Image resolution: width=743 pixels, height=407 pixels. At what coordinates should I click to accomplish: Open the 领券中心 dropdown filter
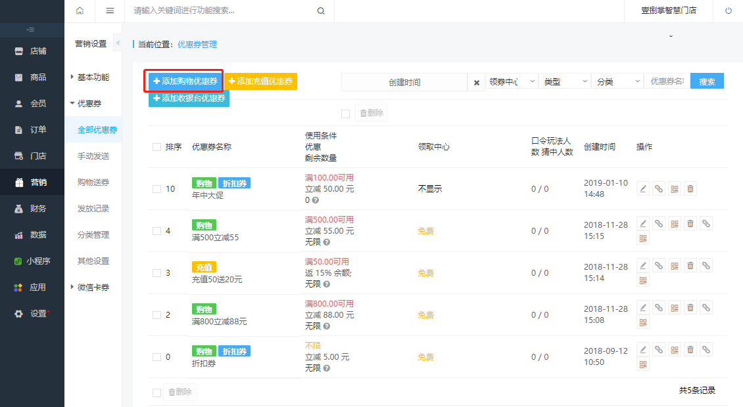[x=512, y=81]
